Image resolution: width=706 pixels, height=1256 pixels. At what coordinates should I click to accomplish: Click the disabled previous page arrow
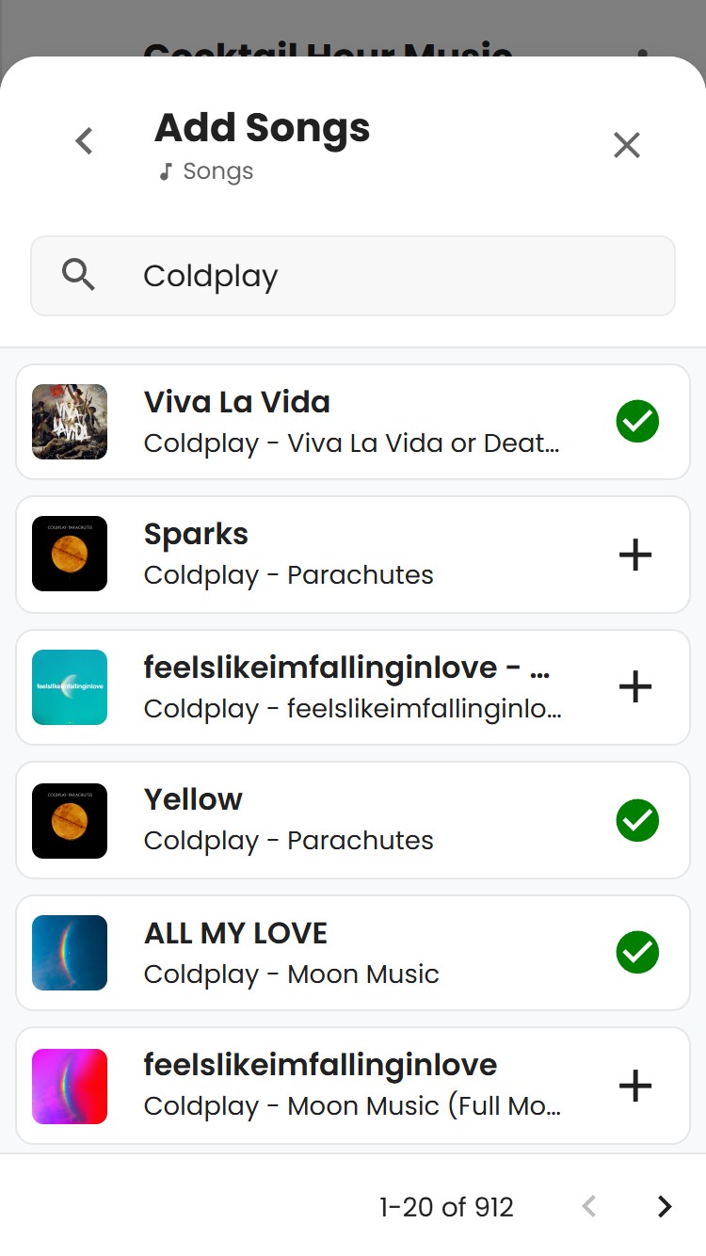pyautogui.click(x=589, y=1206)
